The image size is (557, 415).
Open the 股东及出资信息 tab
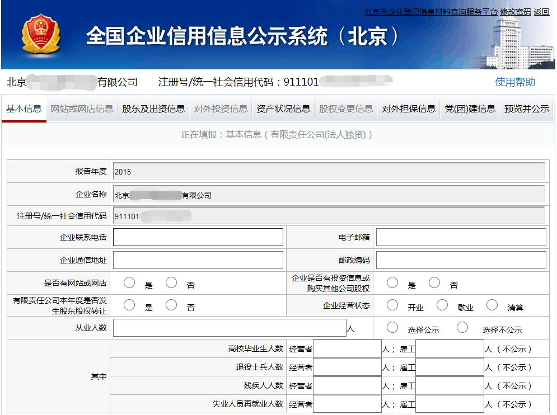coord(153,109)
